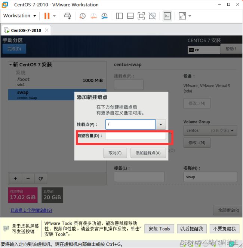Click the 全部重设(R) reset button
Image resolution: width=243 pixels, height=248 pixels.
tap(228, 210)
